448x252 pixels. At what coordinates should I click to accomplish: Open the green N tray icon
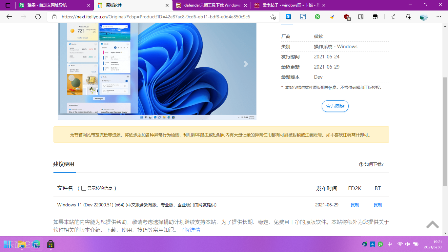coord(380,244)
